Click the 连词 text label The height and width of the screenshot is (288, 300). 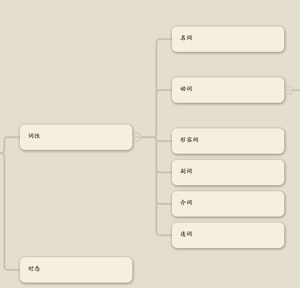pyautogui.click(x=186, y=234)
